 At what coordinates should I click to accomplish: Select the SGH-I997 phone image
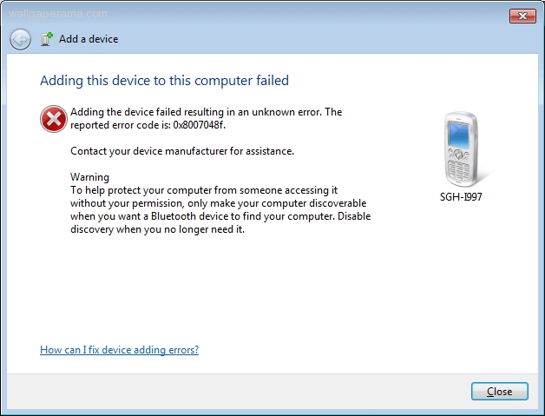click(461, 149)
